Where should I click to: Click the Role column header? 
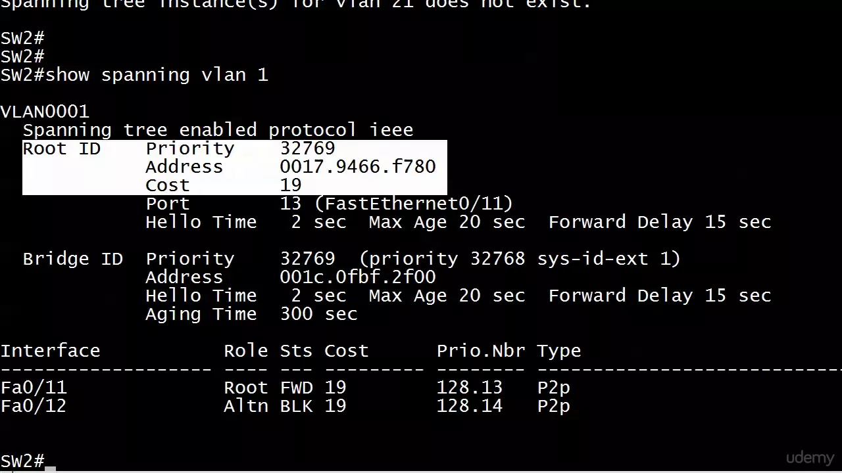tap(246, 351)
